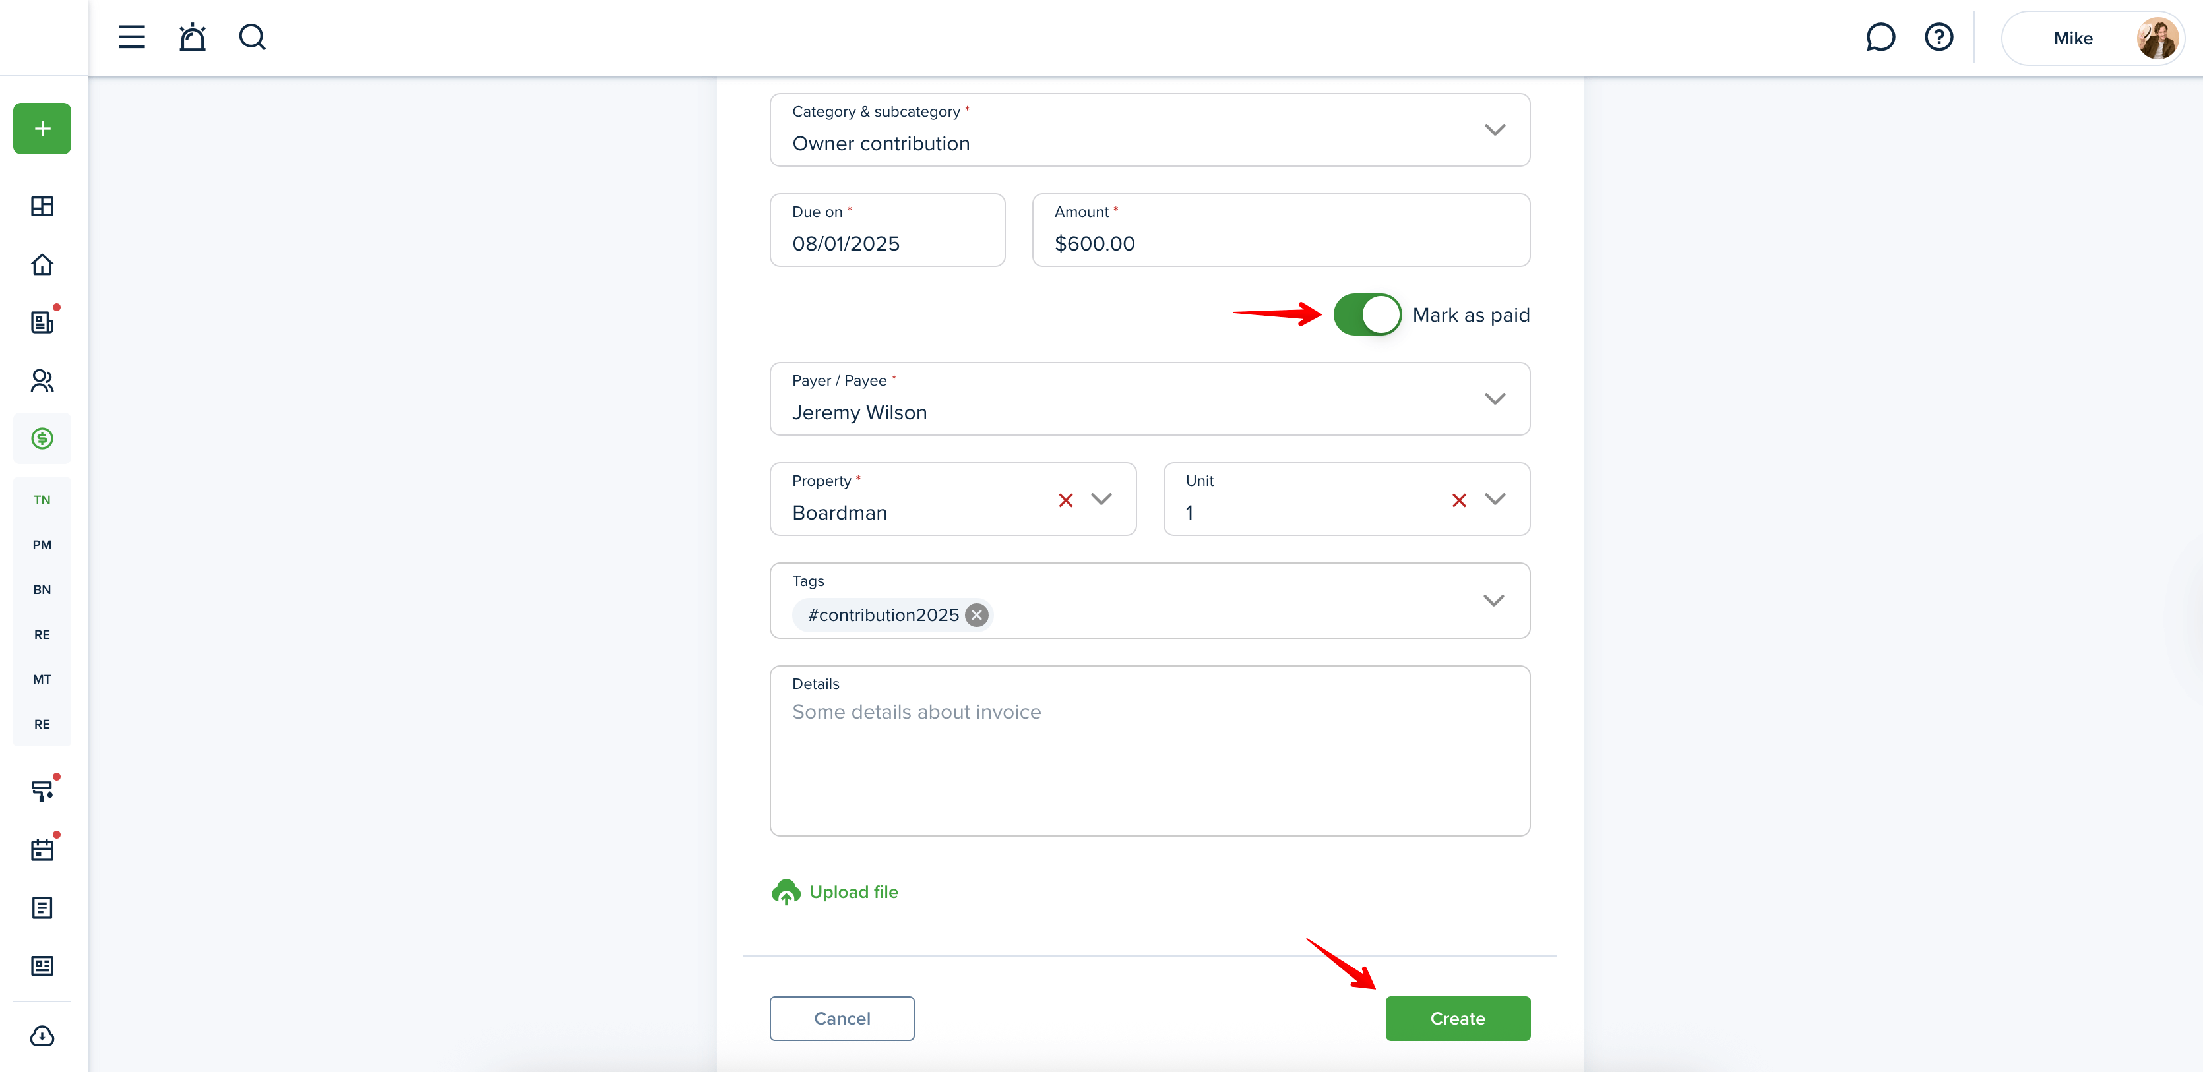Expand Category & subcategory dropdown
The image size is (2203, 1072).
click(1494, 130)
